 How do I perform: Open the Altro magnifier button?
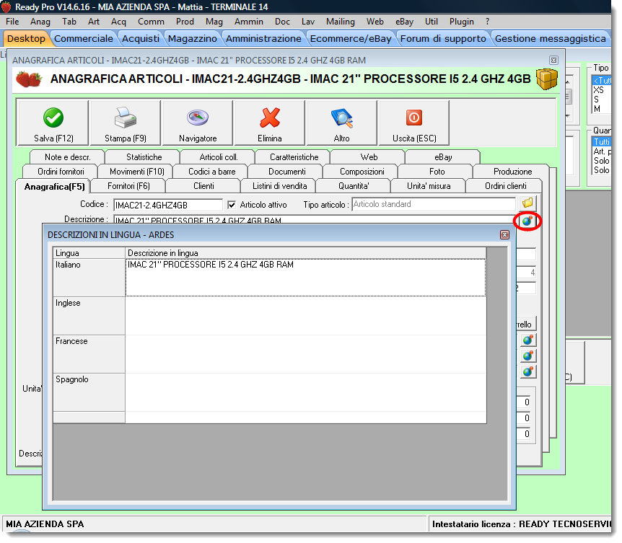342,123
